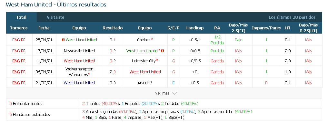
Task: Click red card icon in Newcastle match row
Action: [162, 51]
